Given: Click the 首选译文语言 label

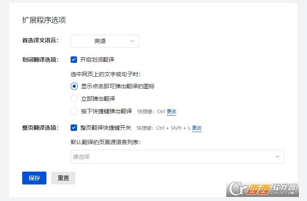Looking at the screenshot, I should pos(40,40).
